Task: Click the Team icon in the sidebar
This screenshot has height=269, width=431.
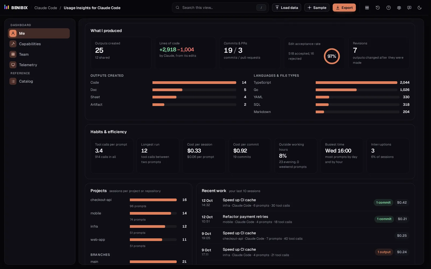Action: 13,54
